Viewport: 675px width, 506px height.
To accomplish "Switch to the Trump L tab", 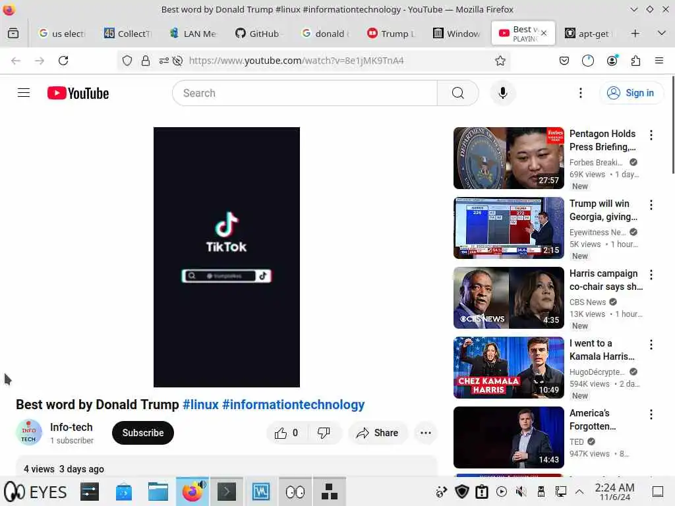I will click(391, 34).
